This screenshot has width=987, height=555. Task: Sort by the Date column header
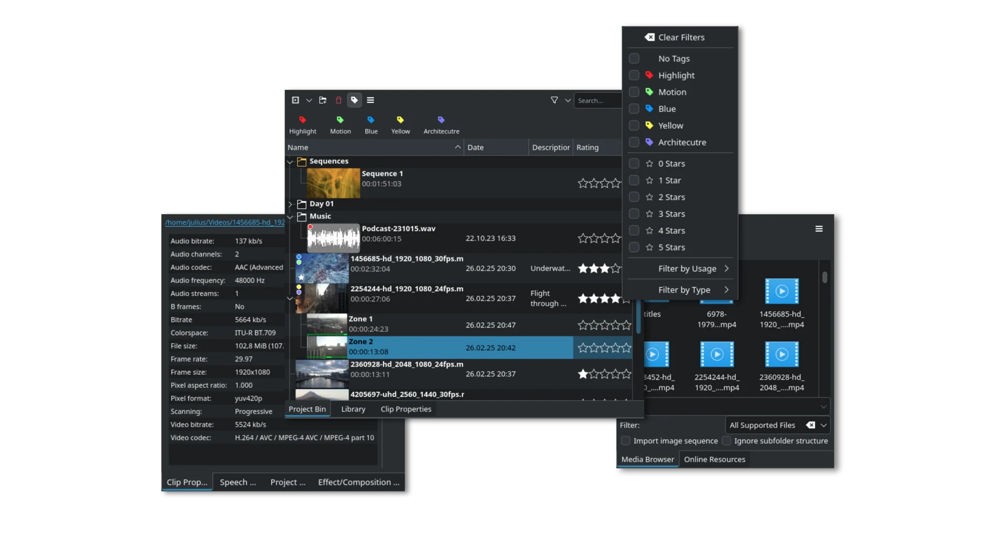pos(496,147)
